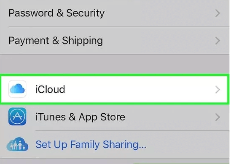Tap the blue App Store icon

point(17,117)
